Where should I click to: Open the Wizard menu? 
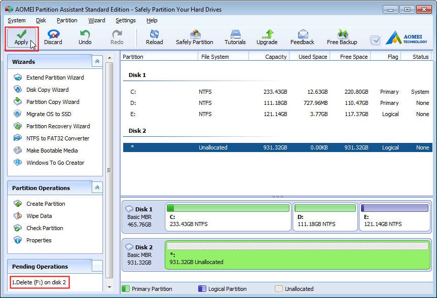pos(96,20)
